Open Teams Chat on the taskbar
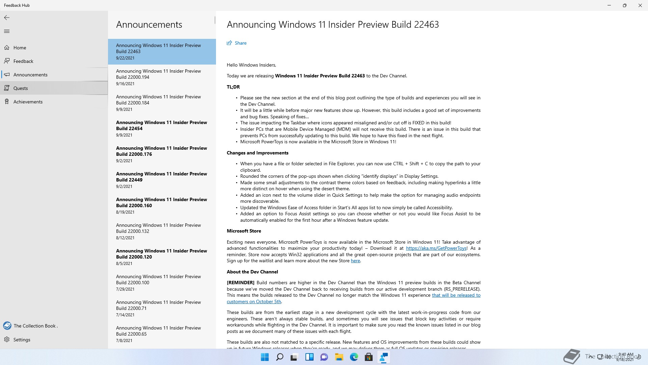 click(x=324, y=357)
